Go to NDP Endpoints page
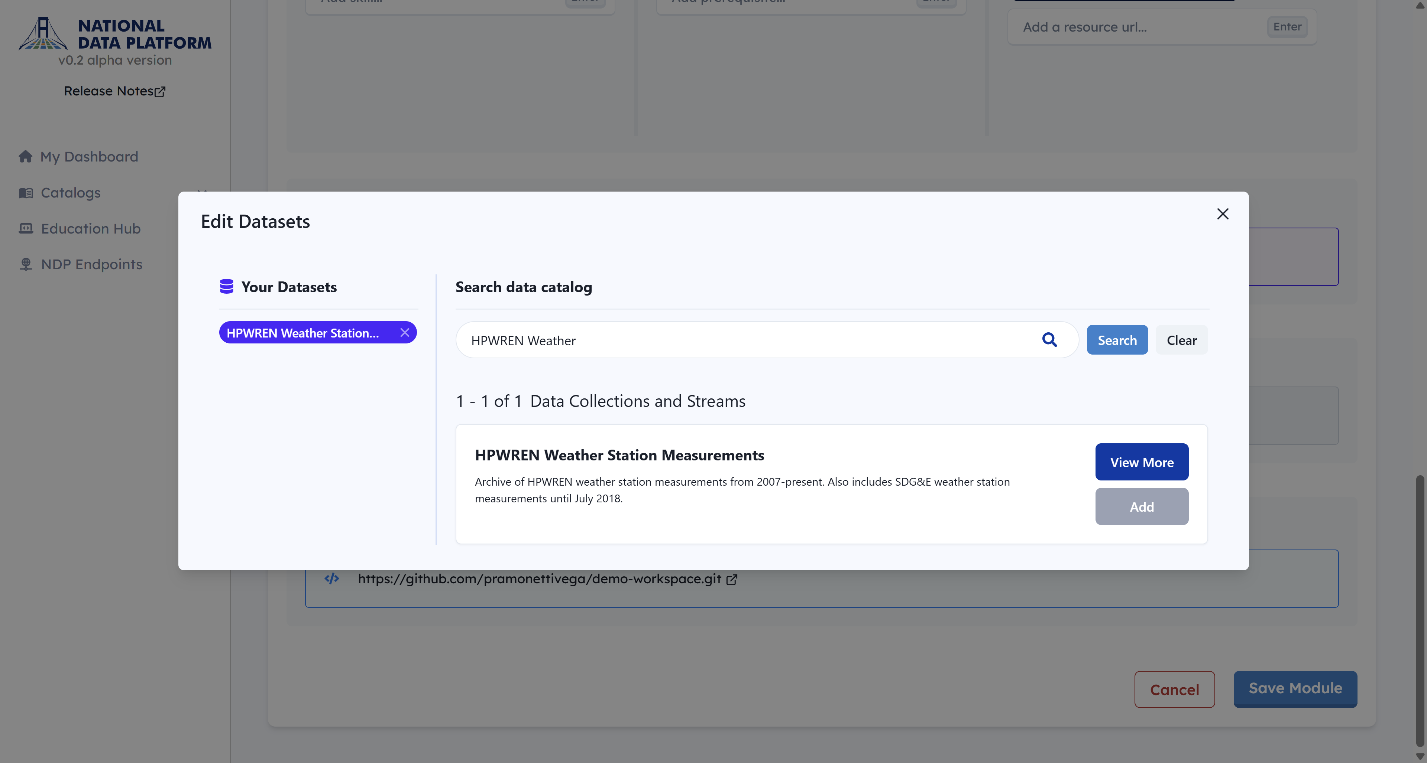The height and width of the screenshot is (763, 1427). pos(91,264)
